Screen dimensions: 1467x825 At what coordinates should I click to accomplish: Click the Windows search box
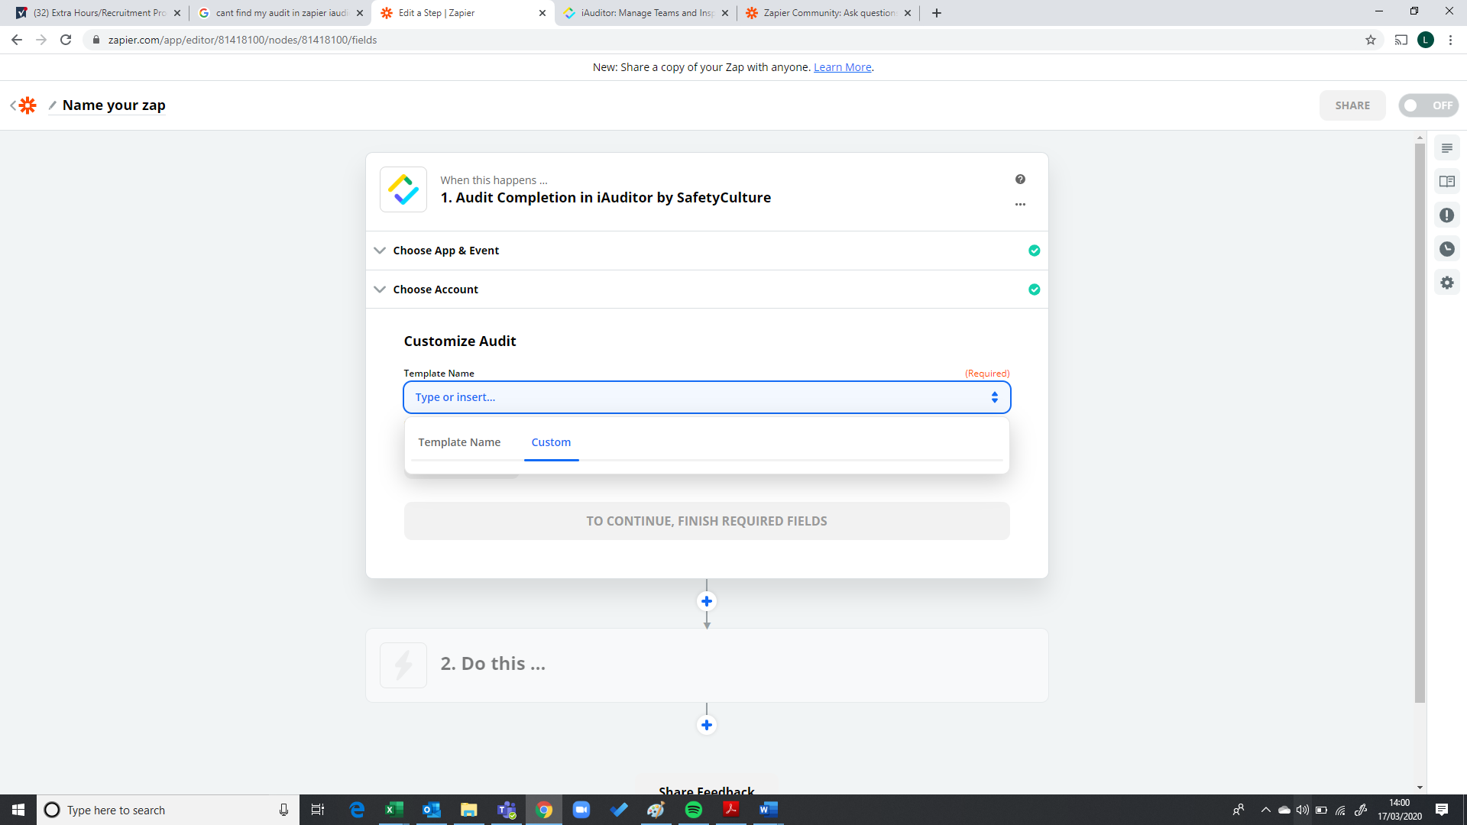point(168,810)
